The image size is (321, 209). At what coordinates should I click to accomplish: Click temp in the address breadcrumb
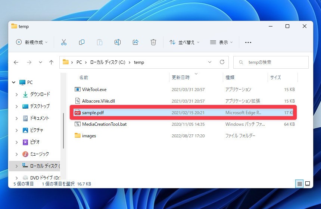139,62
